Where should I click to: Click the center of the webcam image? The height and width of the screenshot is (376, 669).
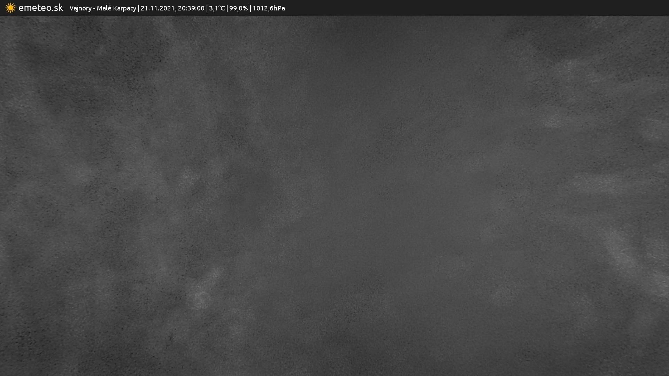[x=334, y=196]
